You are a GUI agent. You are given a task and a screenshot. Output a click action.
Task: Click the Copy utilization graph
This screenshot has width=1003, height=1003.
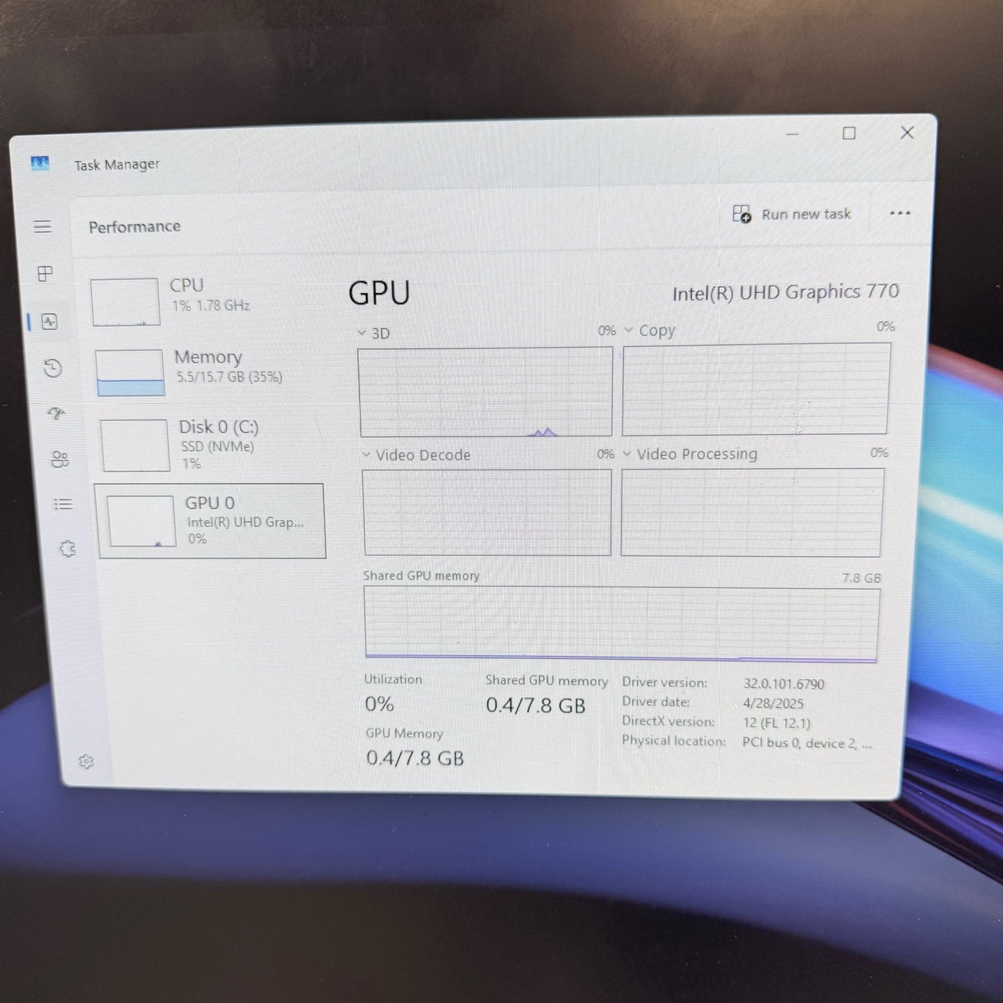[756, 389]
